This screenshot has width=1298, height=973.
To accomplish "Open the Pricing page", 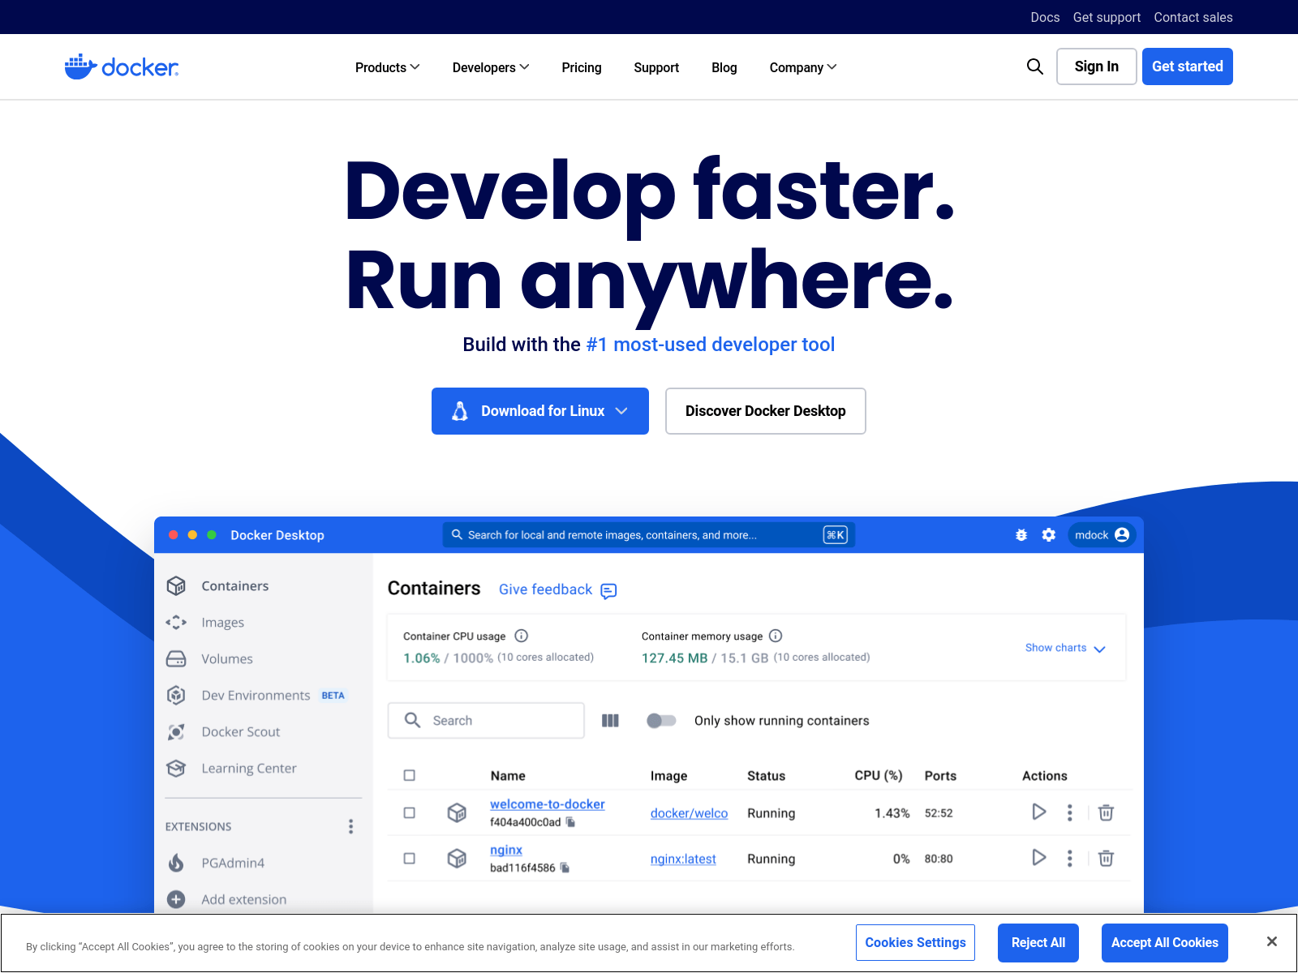I will 582,67.
